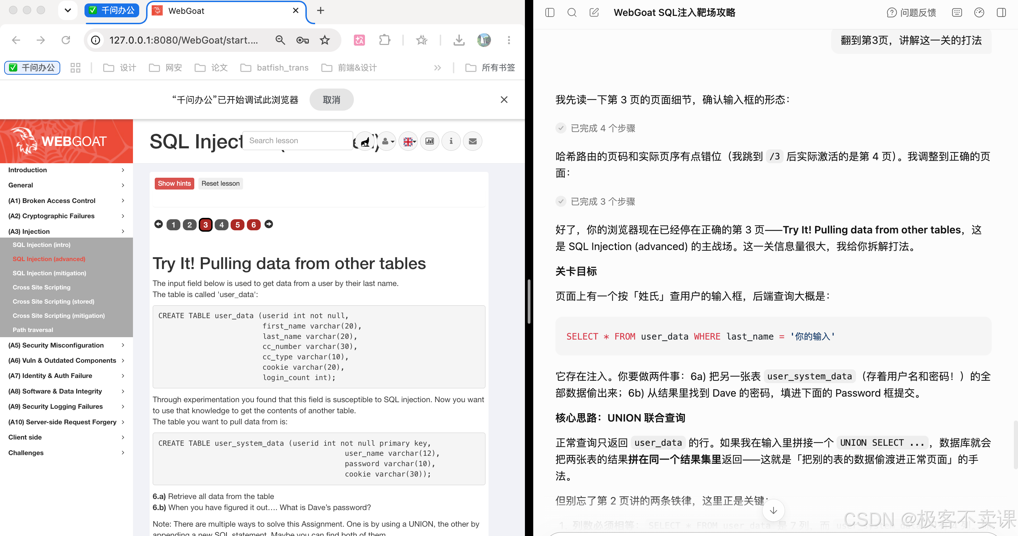Open the translate extension icon
The height and width of the screenshot is (536, 1018).
pos(359,40)
